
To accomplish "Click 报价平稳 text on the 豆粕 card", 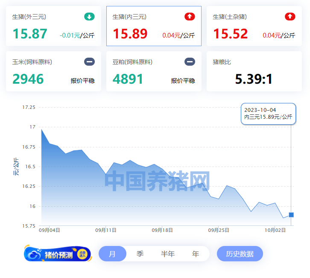I will pos(183,81).
